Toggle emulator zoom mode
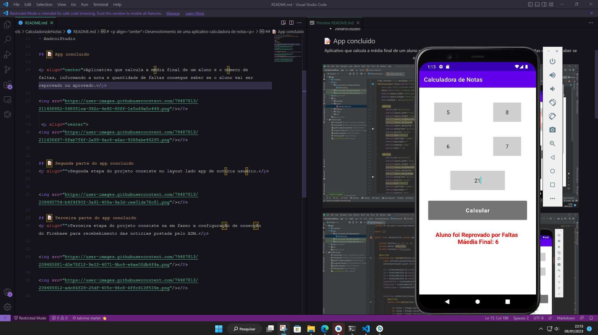The image size is (598, 335). click(x=553, y=144)
